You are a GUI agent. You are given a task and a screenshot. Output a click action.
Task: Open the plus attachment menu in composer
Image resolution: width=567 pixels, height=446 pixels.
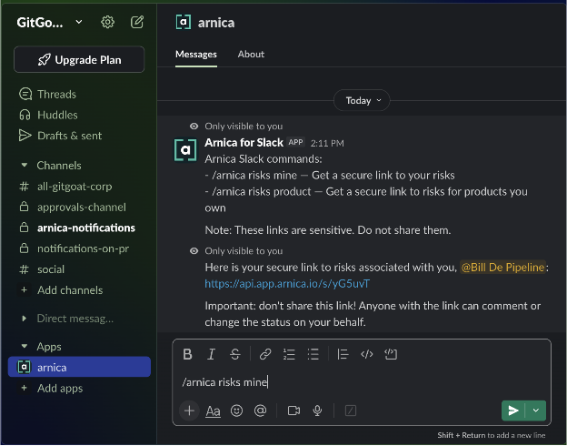(x=189, y=411)
